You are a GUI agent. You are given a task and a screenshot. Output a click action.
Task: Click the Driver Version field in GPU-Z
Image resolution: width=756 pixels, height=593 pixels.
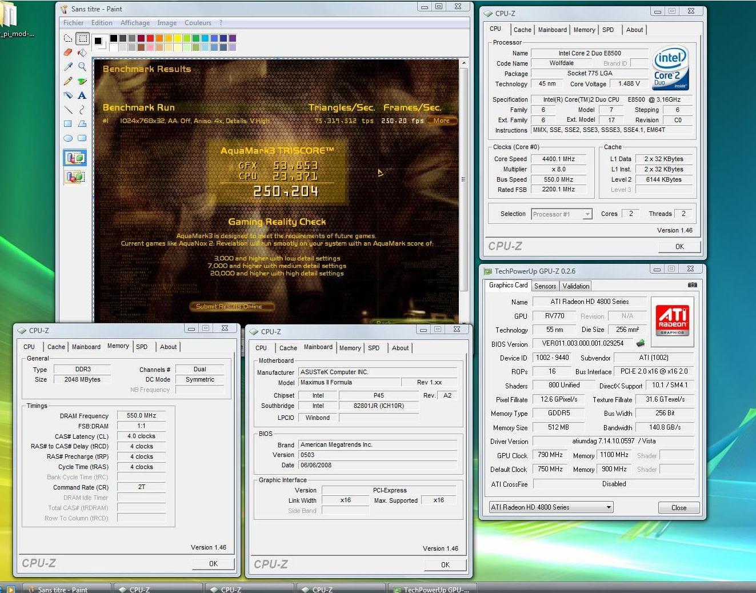(x=614, y=441)
